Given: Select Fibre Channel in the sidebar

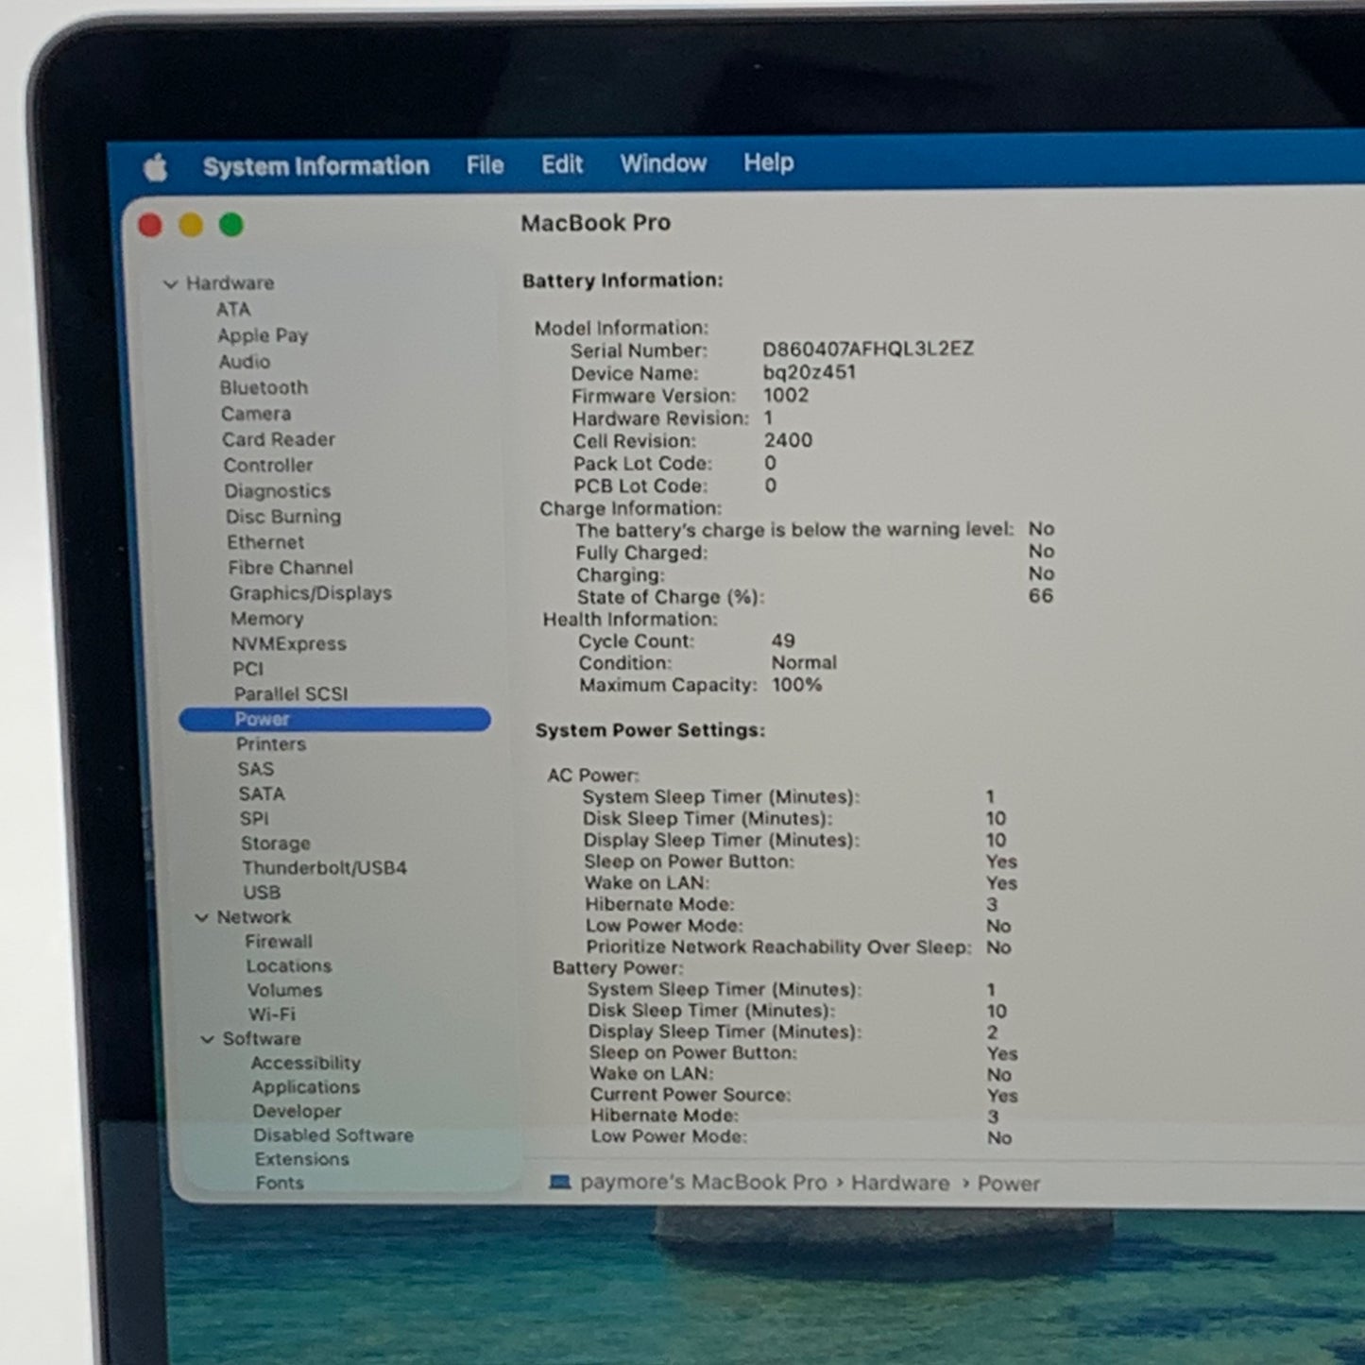Looking at the screenshot, I should coord(290,568).
